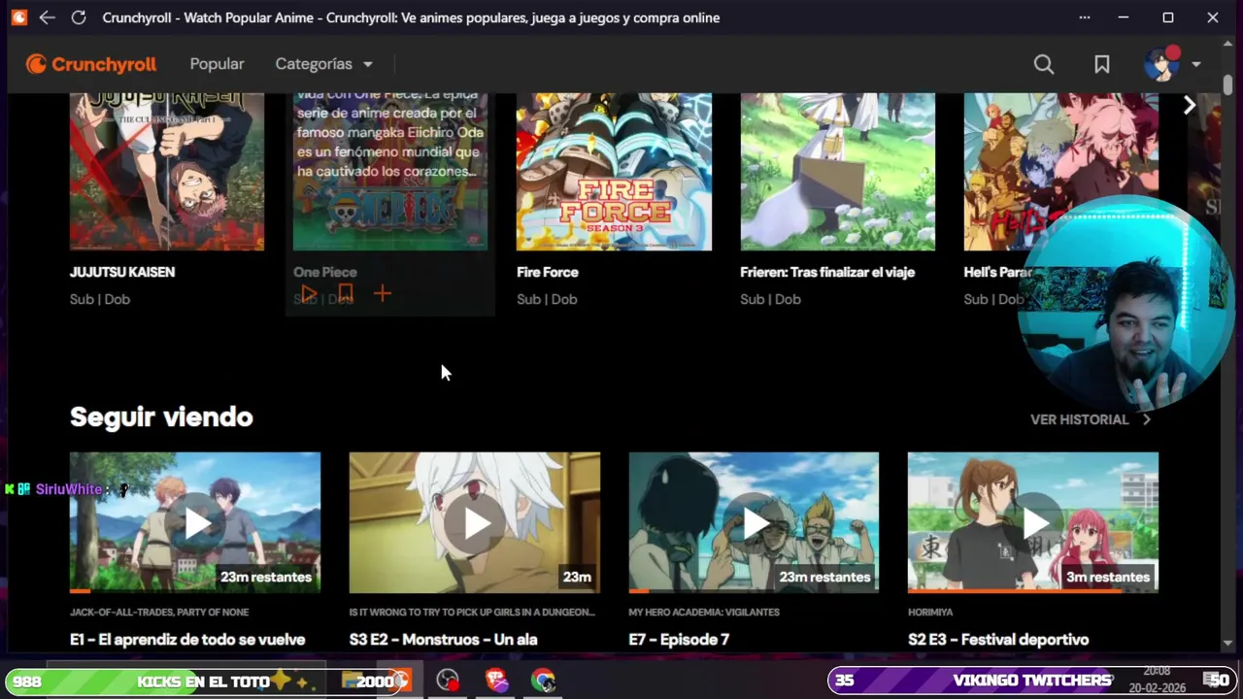
Task: Click the '3m restantes' badge on Horimiya
Action: tap(1108, 577)
